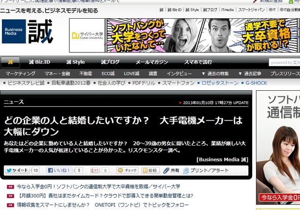The height and width of the screenshot is (210, 300).
Task: Click the Business Media 誠 logo
Action: coord(27,31)
